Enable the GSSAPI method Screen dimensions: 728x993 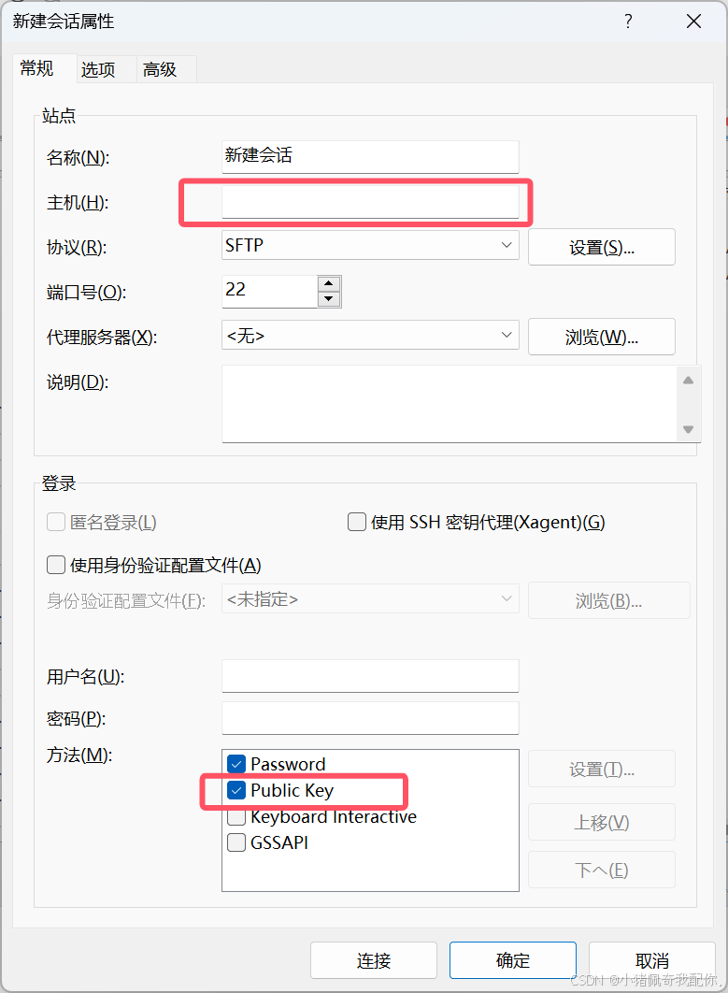(236, 842)
